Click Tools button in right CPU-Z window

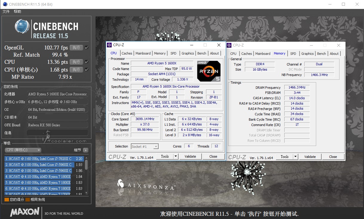[x=285, y=157]
